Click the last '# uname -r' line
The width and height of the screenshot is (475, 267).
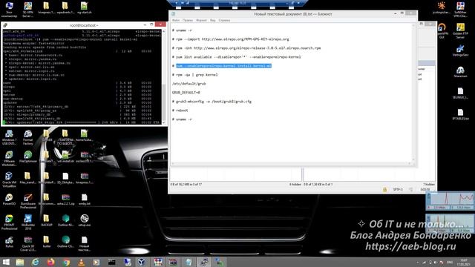(x=182, y=119)
